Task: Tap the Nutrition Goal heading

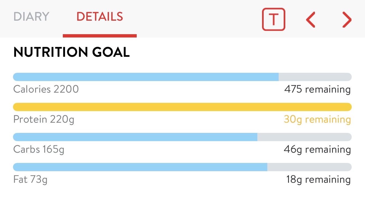Action: point(71,52)
